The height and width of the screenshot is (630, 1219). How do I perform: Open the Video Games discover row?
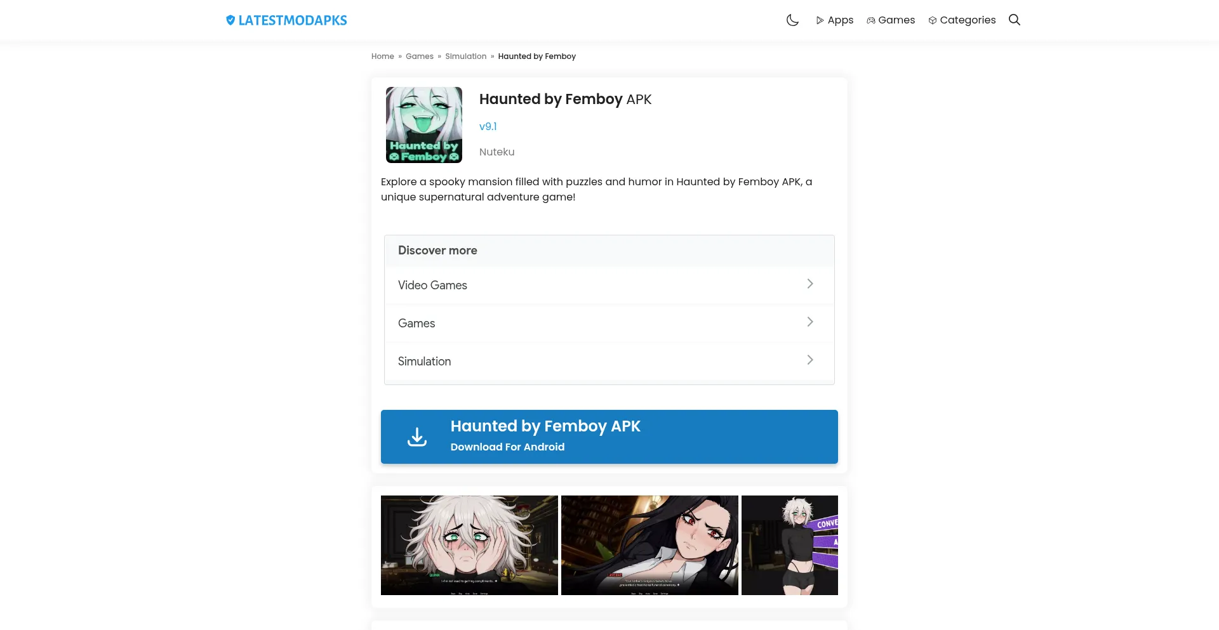pyautogui.click(x=609, y=285)
